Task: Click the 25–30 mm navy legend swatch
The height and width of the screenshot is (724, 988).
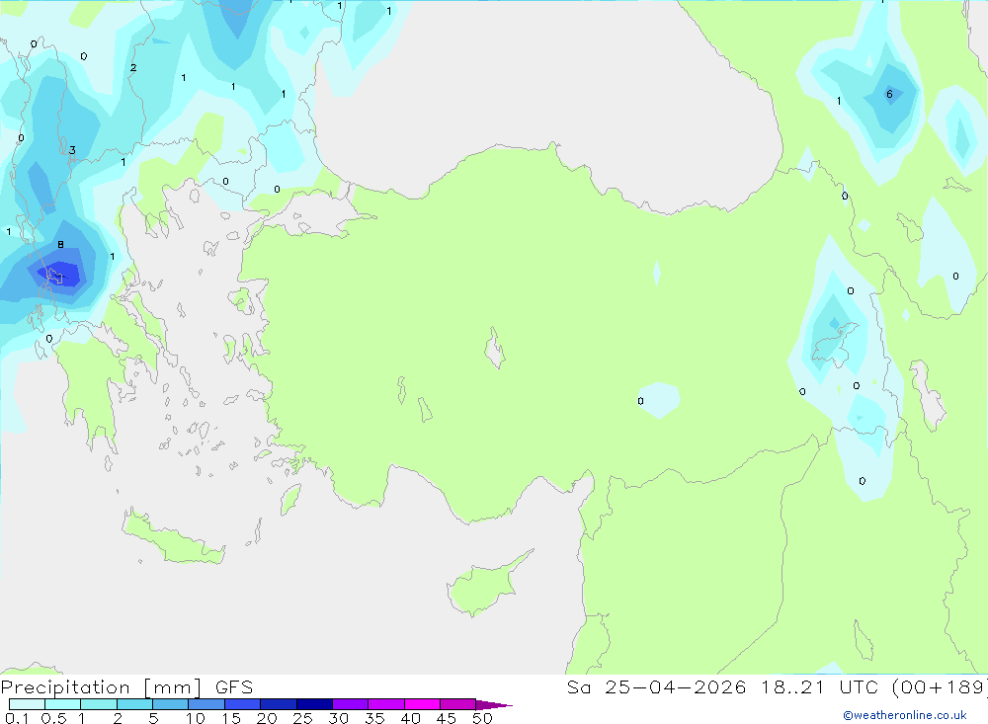Action: [x=314, y=704]
